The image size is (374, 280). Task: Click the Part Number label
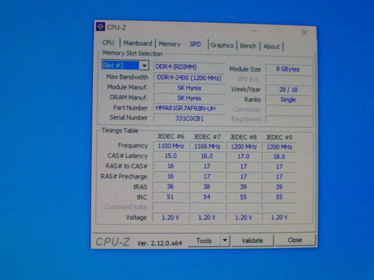pyautogui.click(x=130, y=107)
